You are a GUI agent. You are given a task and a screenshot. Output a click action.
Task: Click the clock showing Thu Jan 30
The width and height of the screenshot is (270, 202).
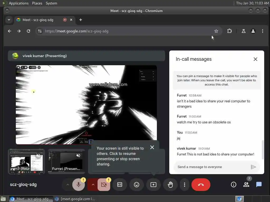[x=252, y=3]
